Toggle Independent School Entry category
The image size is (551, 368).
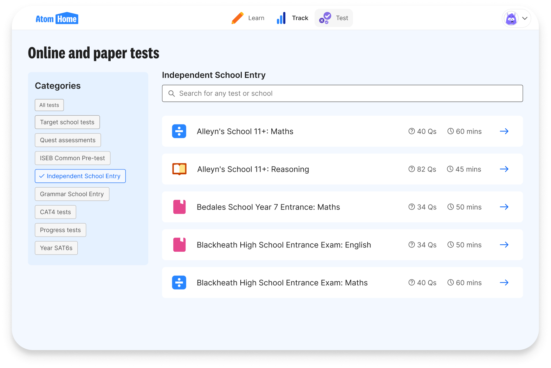pyautogui.click(x=80, y=176)
